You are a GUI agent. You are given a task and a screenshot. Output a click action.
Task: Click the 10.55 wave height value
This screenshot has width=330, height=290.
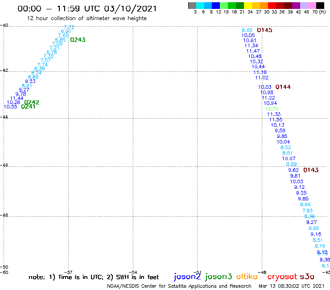[x=11, y=107]
